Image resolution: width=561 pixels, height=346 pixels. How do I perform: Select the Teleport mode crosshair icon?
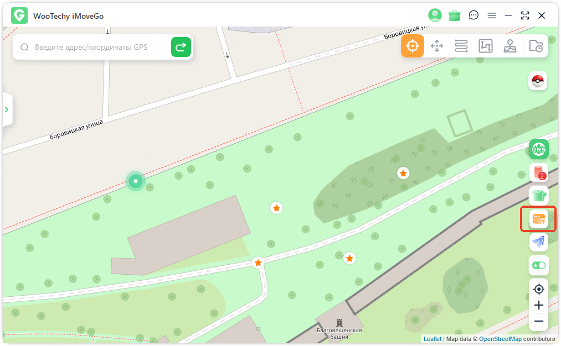pyautogui.click(x=412, y=46)
